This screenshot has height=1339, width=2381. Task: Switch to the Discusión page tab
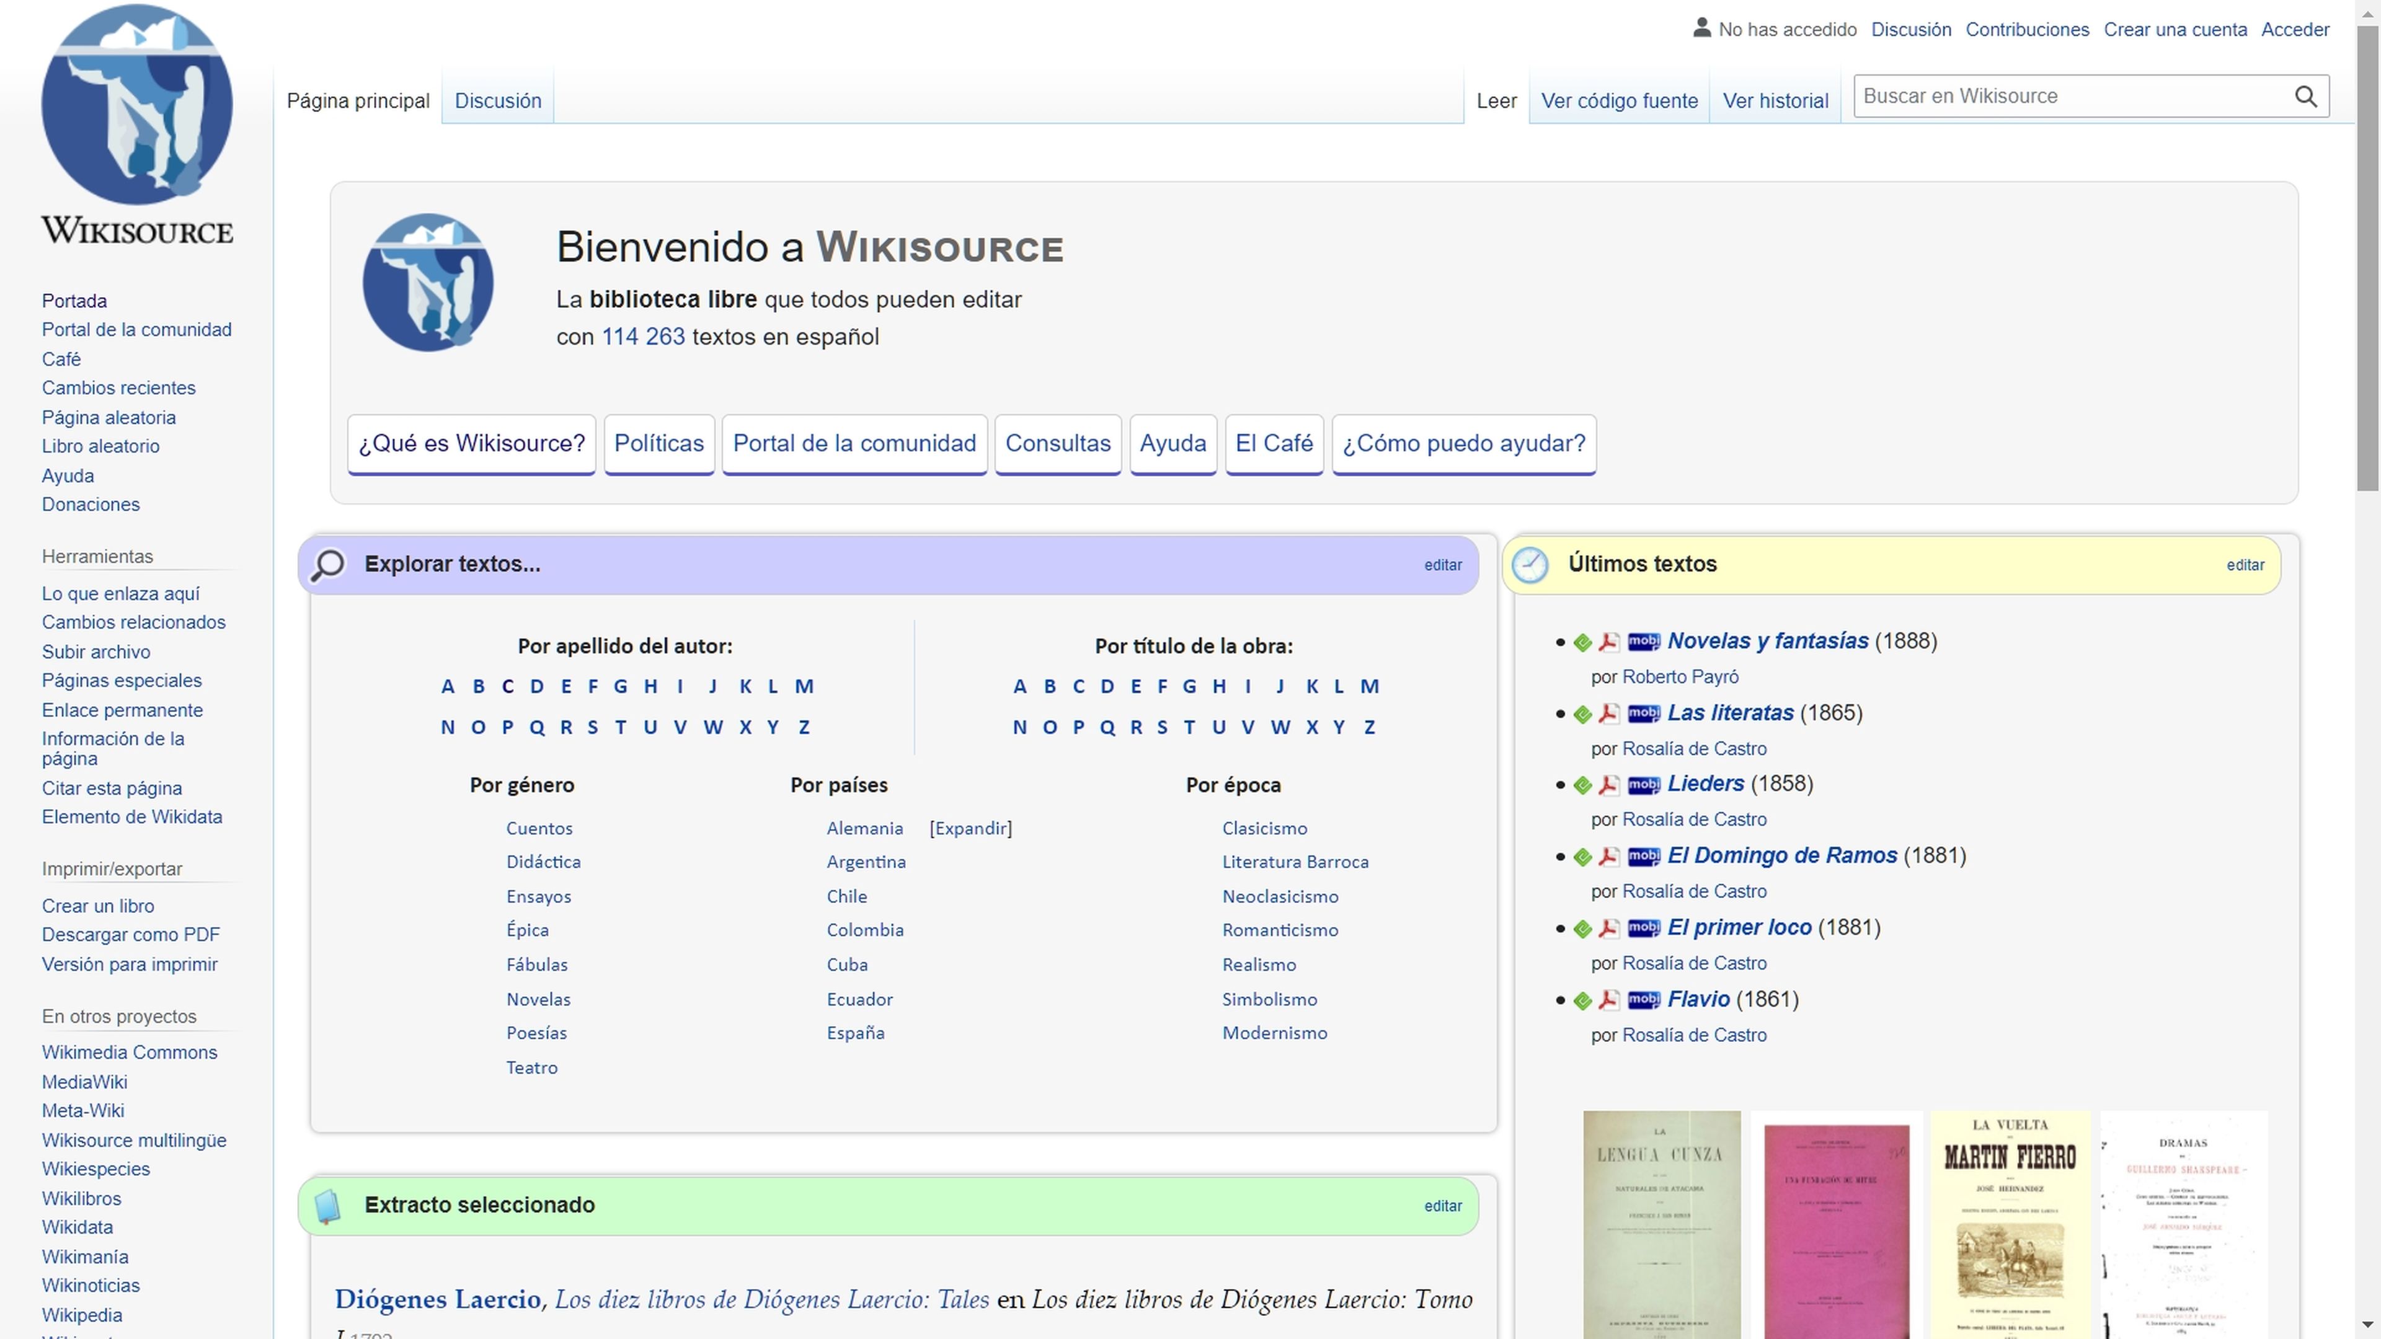point(498,100)
